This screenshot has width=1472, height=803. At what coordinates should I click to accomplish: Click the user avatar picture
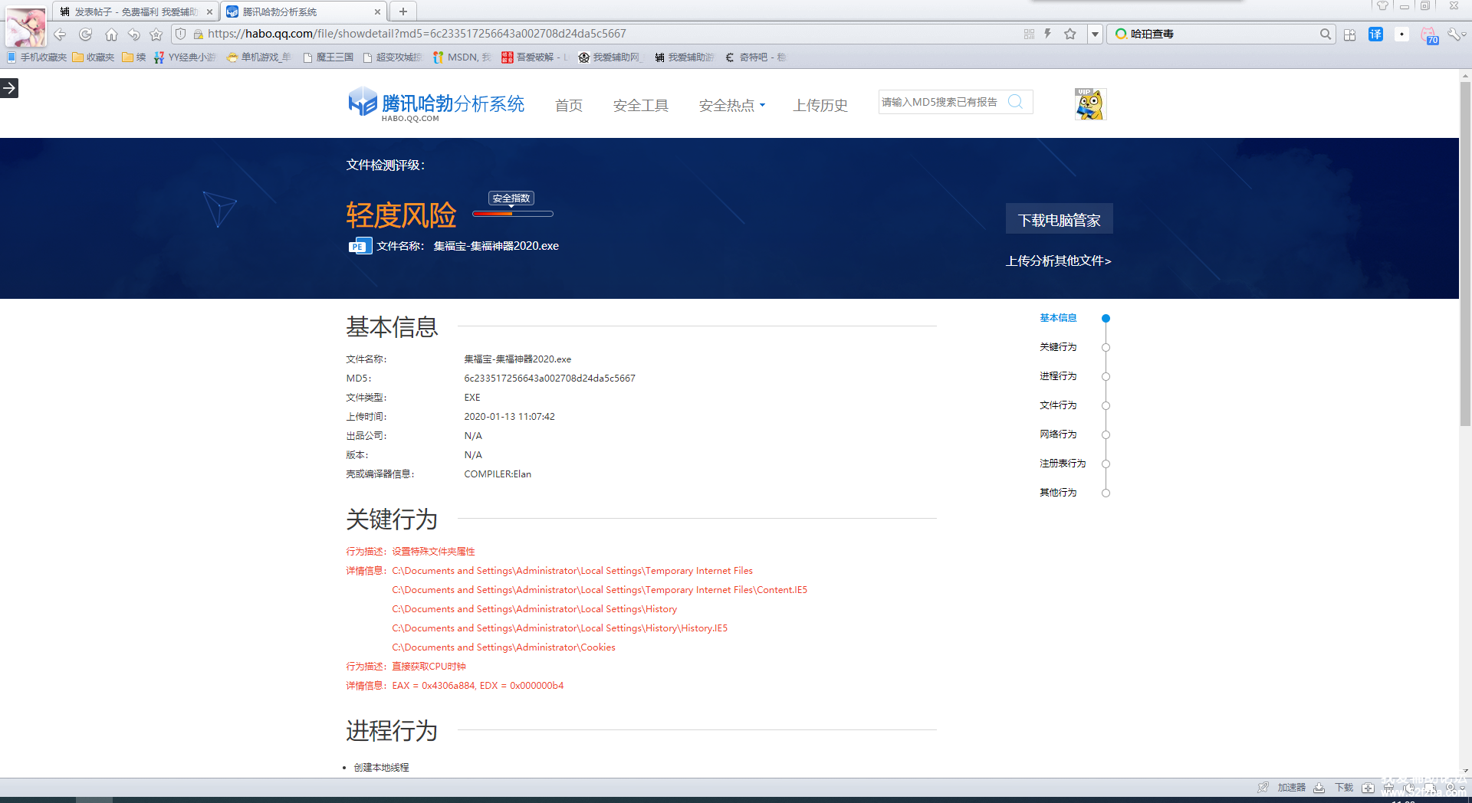pos(26,26)
